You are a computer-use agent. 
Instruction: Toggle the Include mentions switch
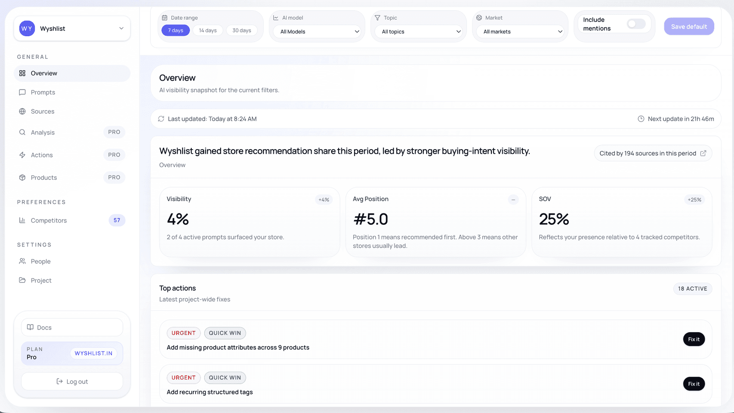pyautogui.click(x=636, y=24)
